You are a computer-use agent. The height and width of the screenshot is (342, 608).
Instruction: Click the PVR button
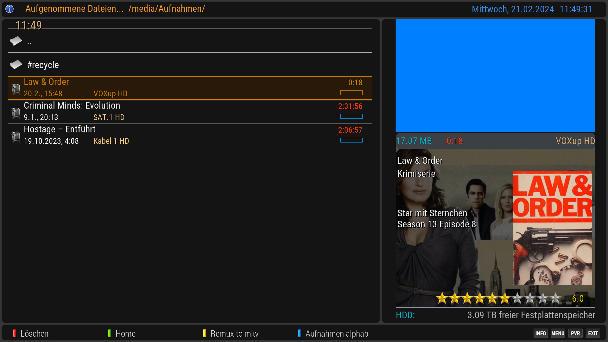click(x=575, y=333)
